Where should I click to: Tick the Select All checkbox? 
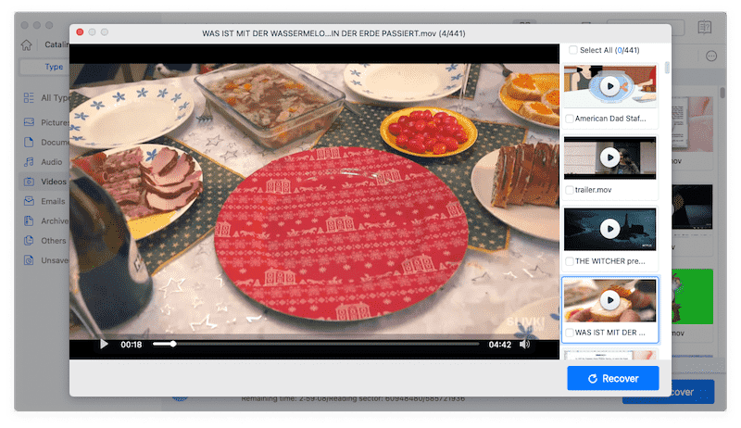tap(572, 50)
